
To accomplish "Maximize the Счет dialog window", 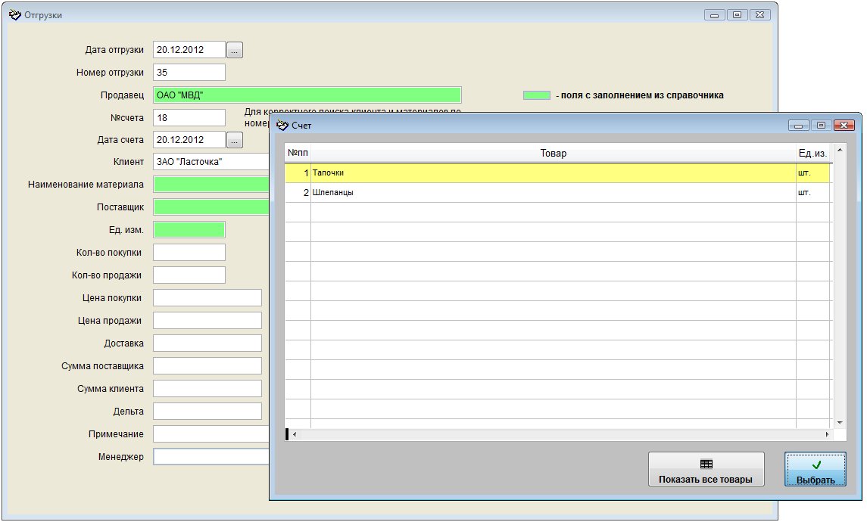I will (821, 125).
